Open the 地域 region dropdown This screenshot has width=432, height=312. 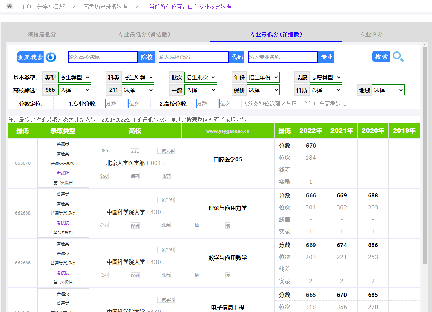click(x=388, y=90)
